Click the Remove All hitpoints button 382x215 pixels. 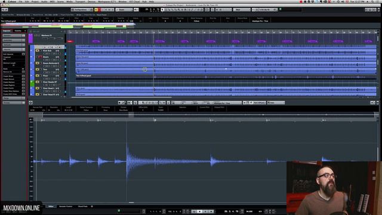[23, 72]
